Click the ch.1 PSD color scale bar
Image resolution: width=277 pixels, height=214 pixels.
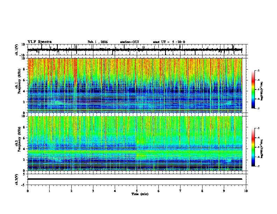(x=253, y=90)
